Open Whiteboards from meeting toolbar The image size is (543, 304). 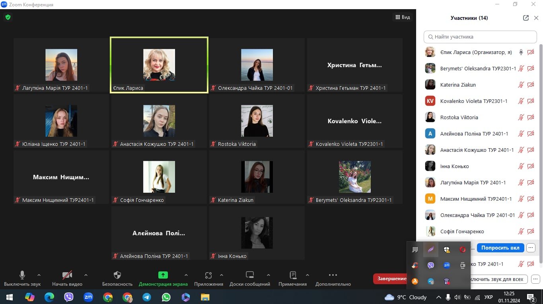coord(249,275)
